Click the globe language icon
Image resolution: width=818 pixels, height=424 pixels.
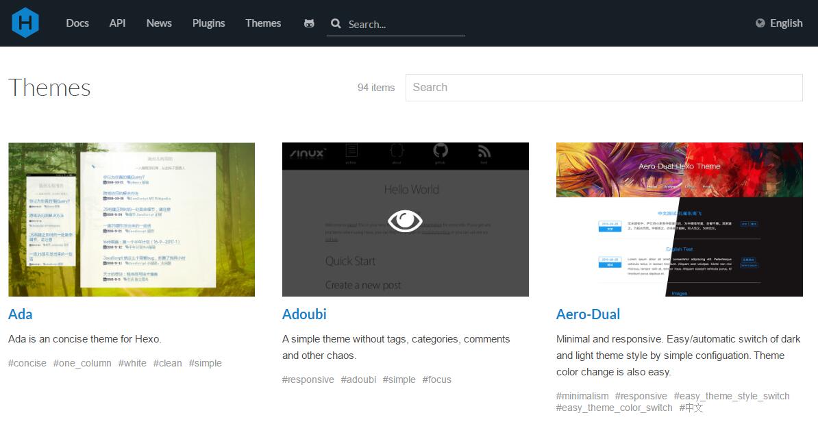(x=760, y=23)
